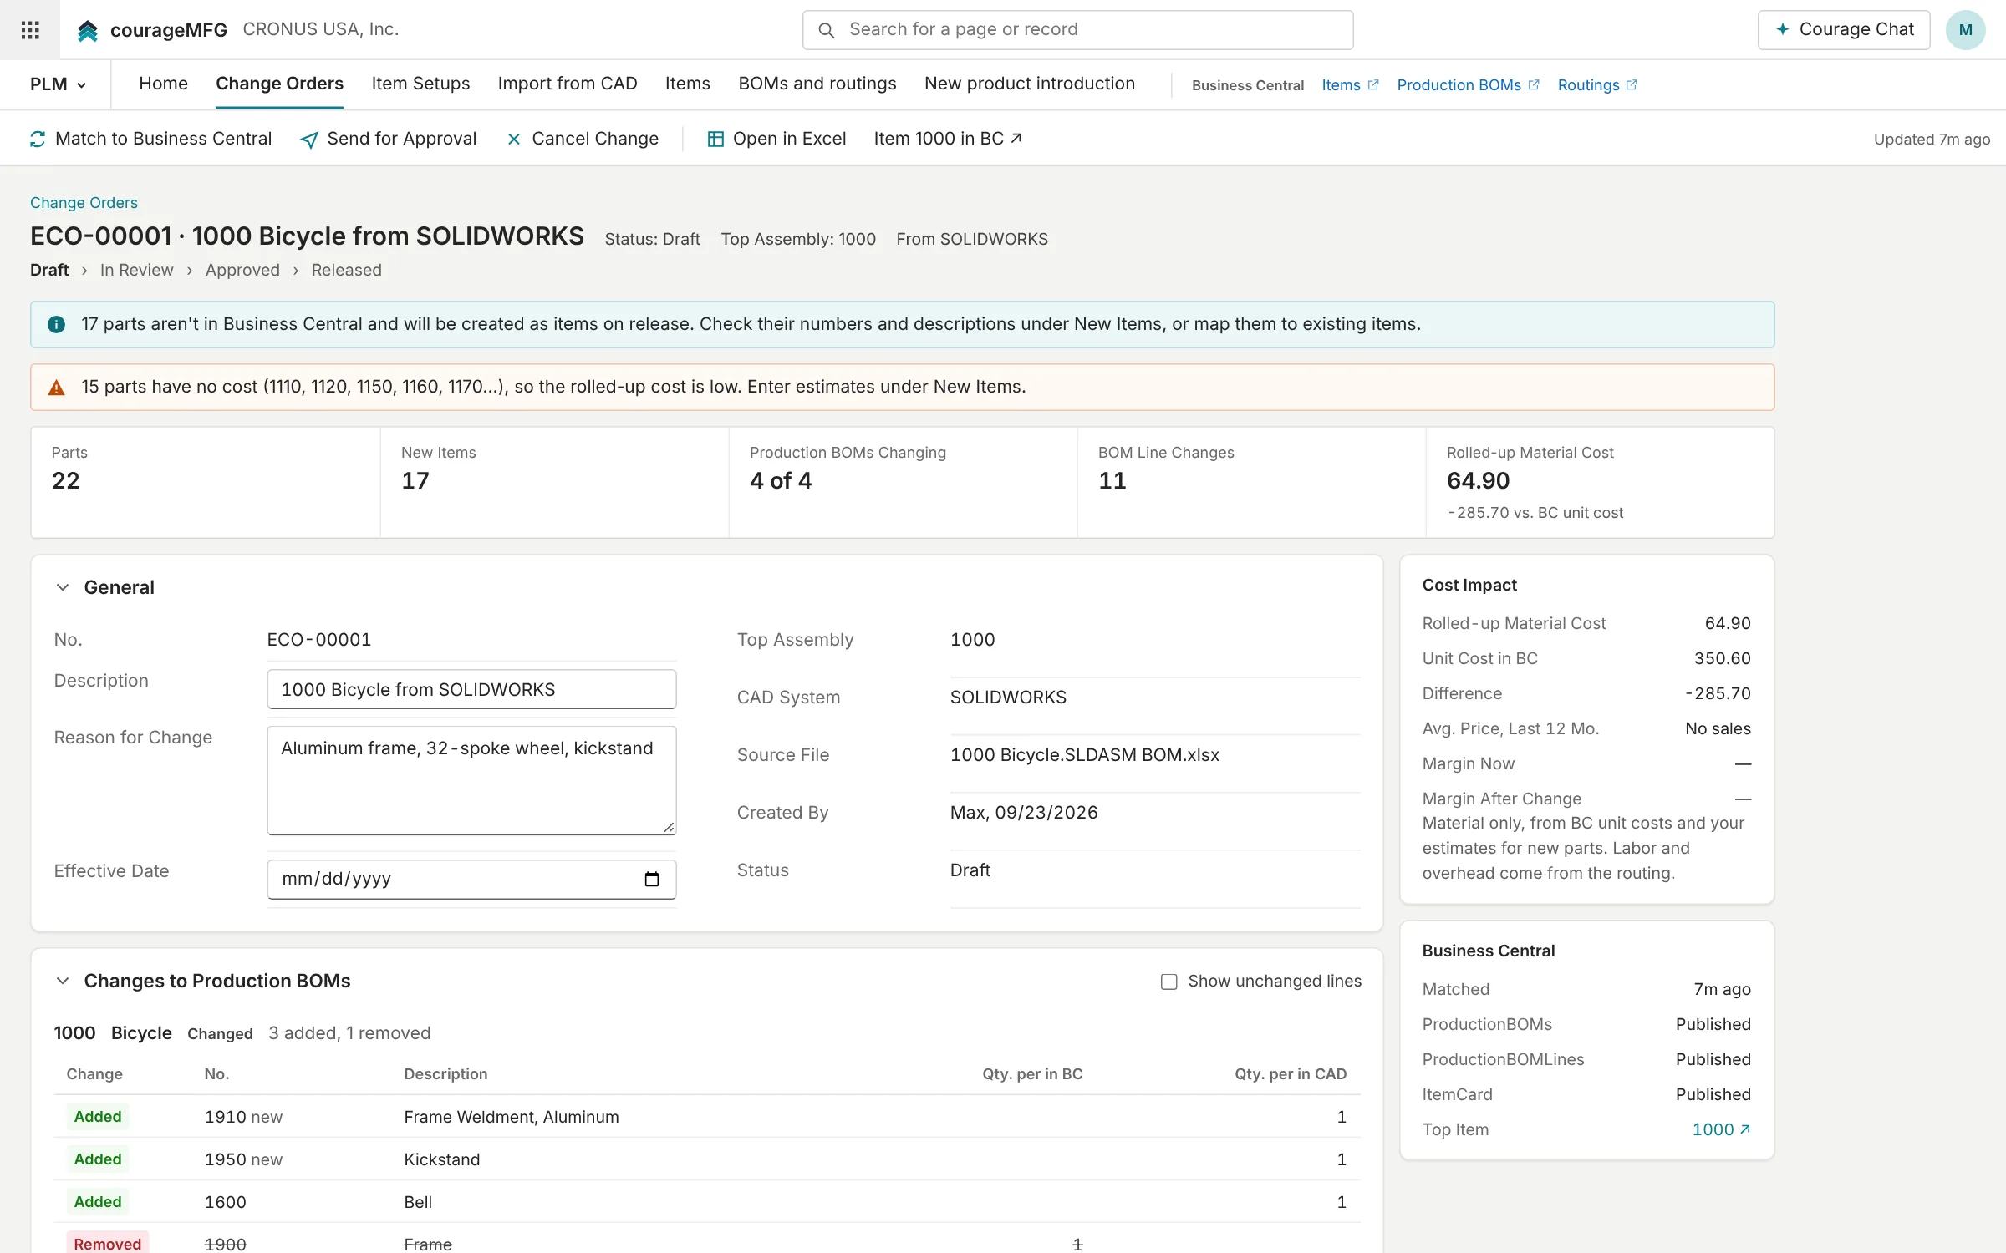Screen dimensions: 2006x1253
Task: Collapse Changes to Production BOMs section
Action: click(x=63, y=981)
